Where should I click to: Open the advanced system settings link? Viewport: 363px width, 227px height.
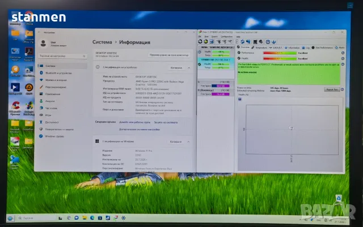(x=140, y=130)
